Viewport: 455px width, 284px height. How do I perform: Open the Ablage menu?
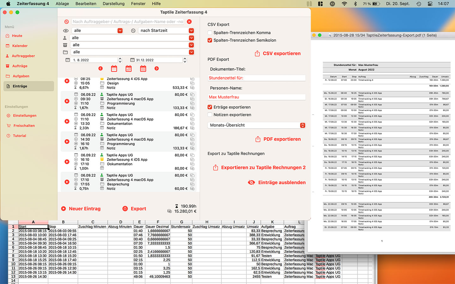tap(62, 4)
